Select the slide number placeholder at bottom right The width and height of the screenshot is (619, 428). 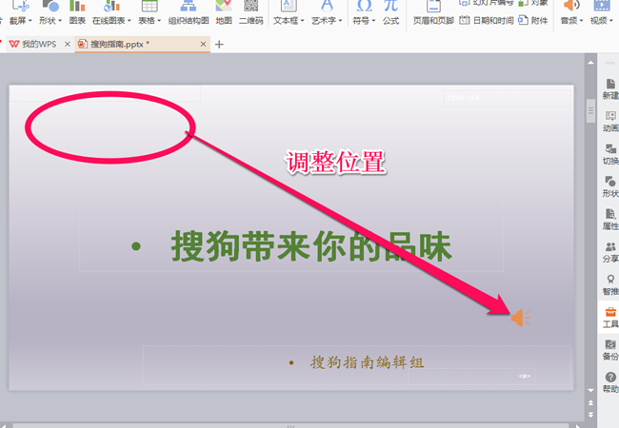tap(471, 377)
